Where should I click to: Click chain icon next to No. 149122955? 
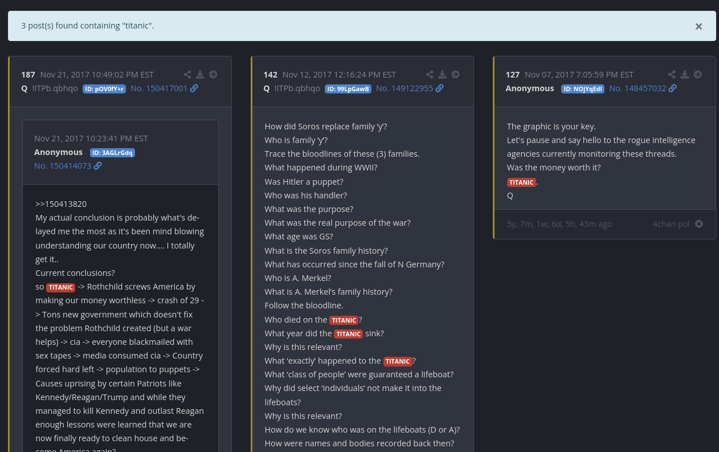[440, 88]
